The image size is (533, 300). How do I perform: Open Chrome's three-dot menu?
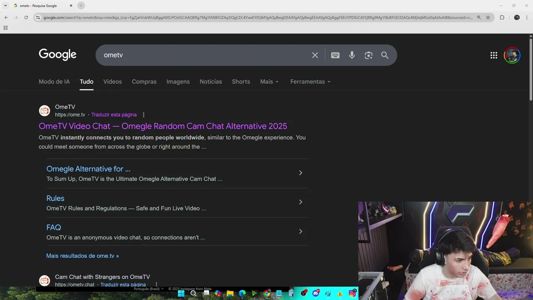pos(527,17)
